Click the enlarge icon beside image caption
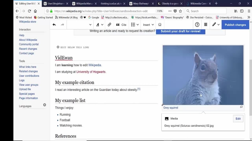 click(x=241, y=107)
